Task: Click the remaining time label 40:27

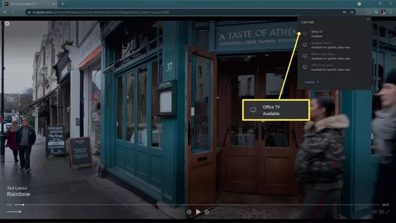Action: (x=385, y=205)
